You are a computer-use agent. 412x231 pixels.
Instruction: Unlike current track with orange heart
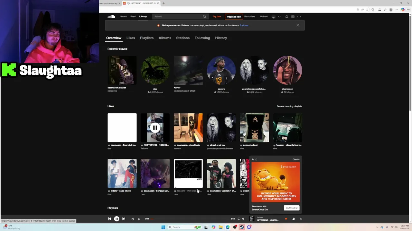pyautogui.click(x=286, y=219)
